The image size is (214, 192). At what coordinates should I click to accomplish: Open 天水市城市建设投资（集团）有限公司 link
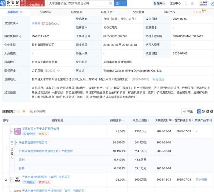[46, 177]
